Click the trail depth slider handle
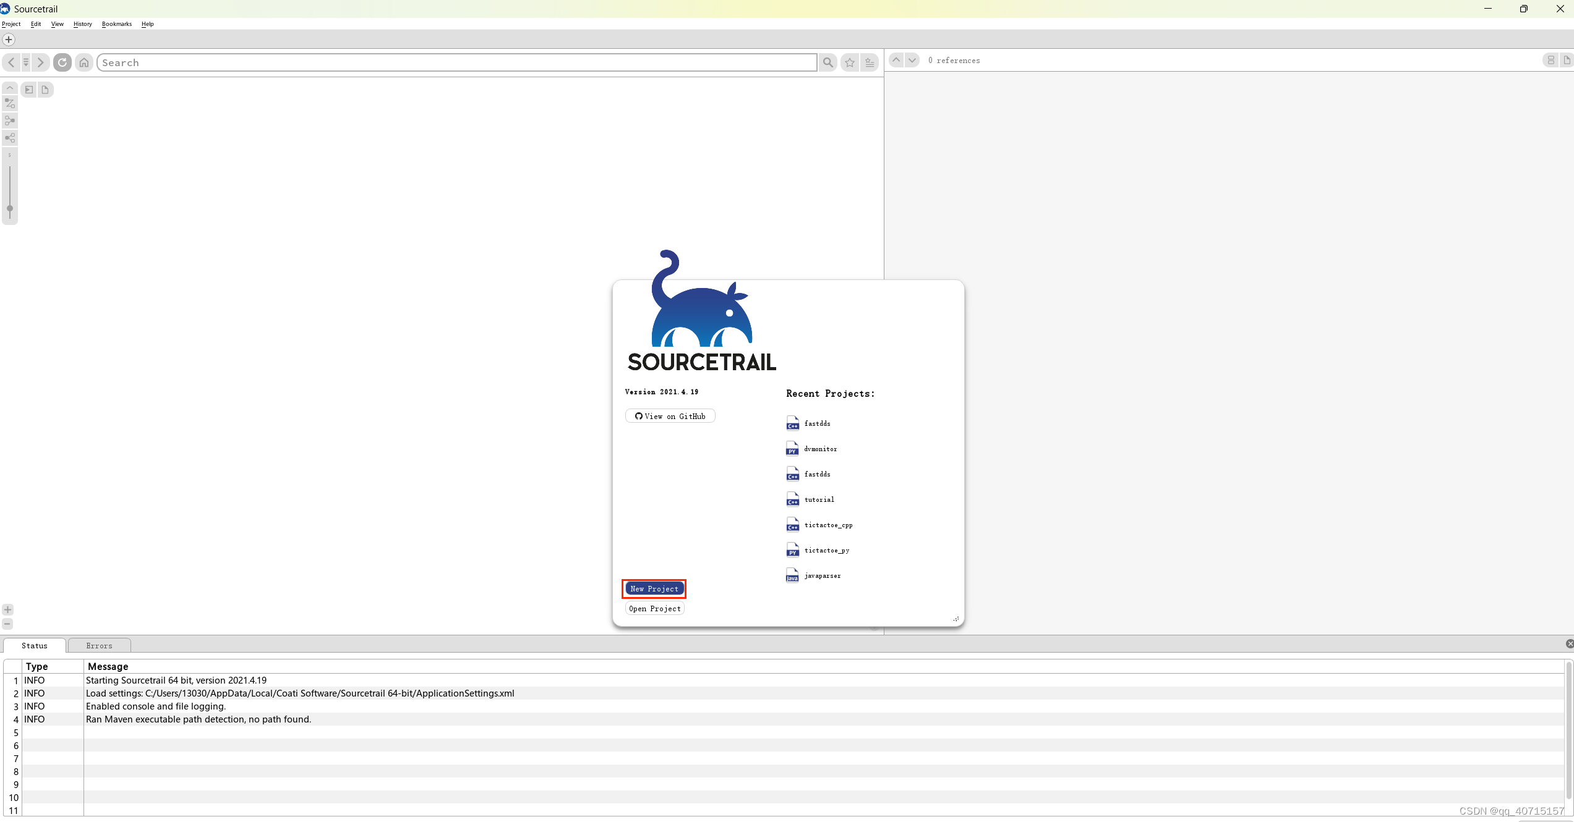Viewport: 1574px width, 822px height. tap(10, 209)
